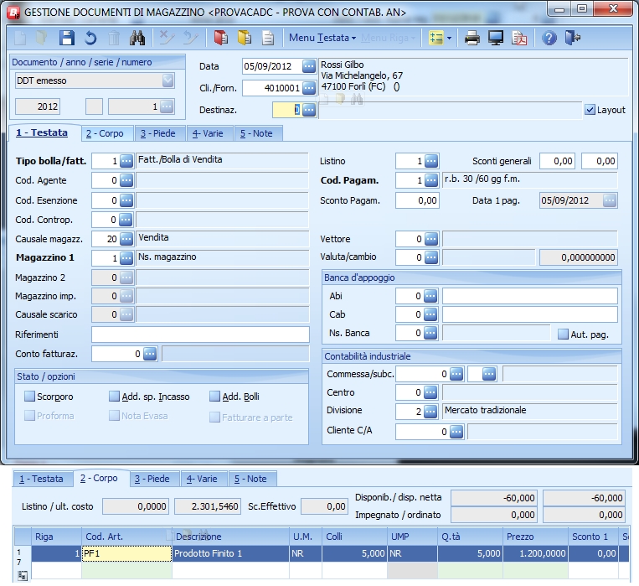This screenshot has height=586, width=639.
Task: Click lookup button beside Causale magazz.
Action: point(126,238)
